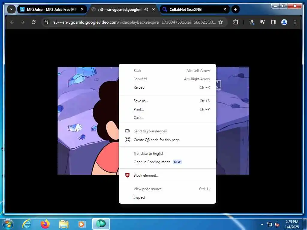Switch to the MP3Juice tab
The height and width of the screenshot is (230, 307).
coord(52,9)
